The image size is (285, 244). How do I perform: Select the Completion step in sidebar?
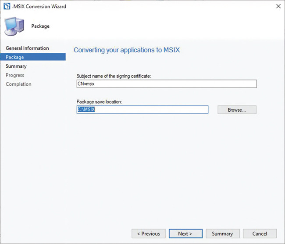(x=18, y=84)
